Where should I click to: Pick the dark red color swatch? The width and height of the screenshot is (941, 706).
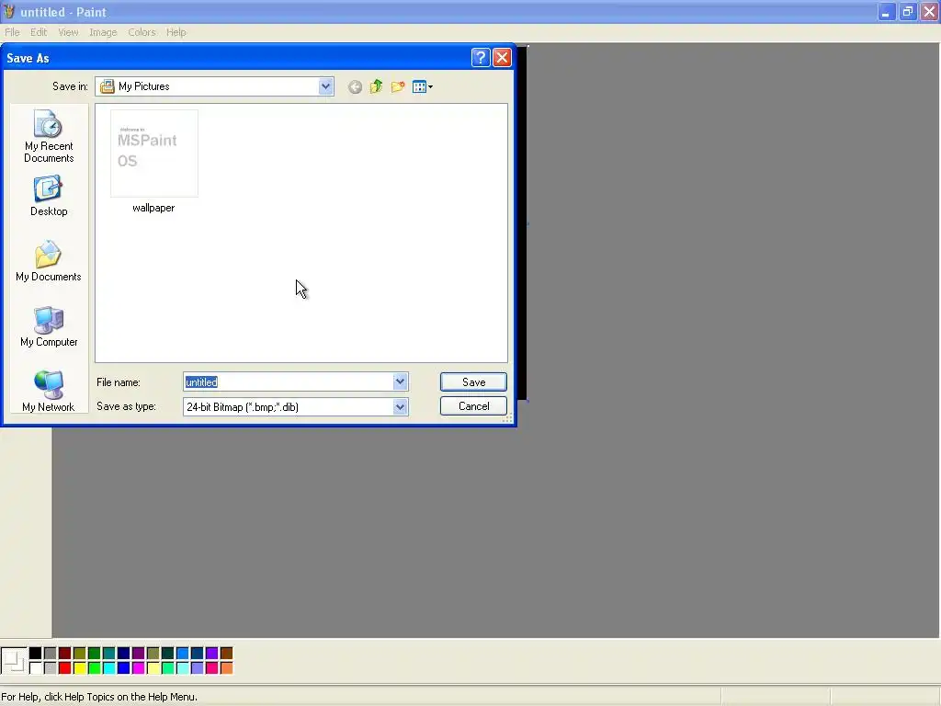click(x=65, y=654)
